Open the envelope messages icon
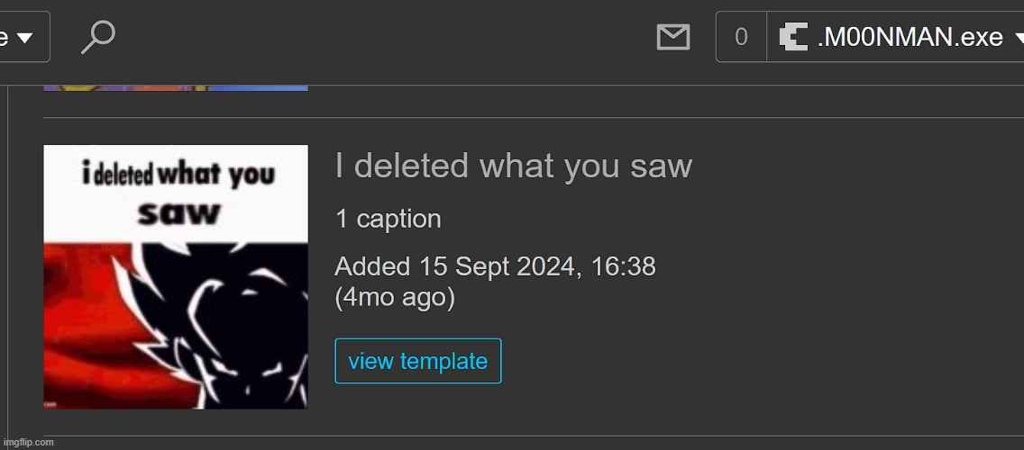The image size is (1024, 450). pos(672,37)
